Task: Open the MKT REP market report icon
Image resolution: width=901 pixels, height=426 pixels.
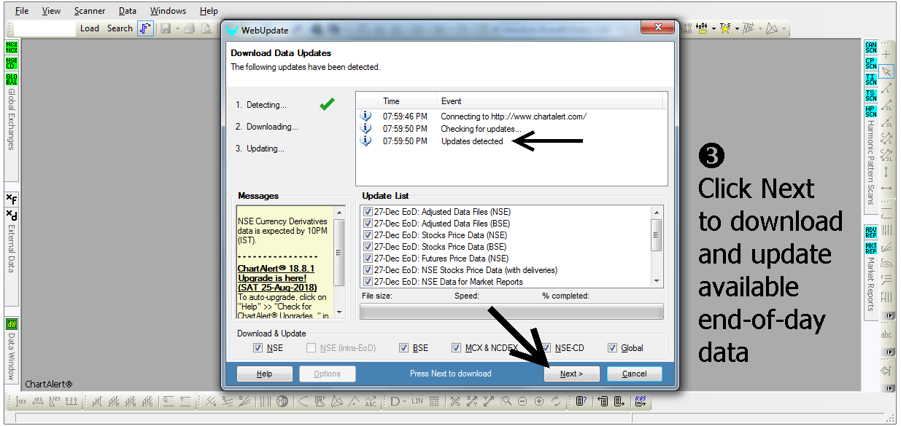Action: click(x=871, y=248)
